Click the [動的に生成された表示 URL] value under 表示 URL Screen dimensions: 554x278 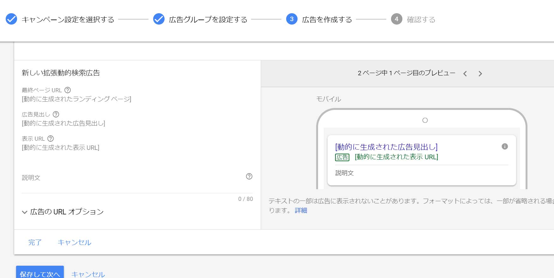point(60,148)
